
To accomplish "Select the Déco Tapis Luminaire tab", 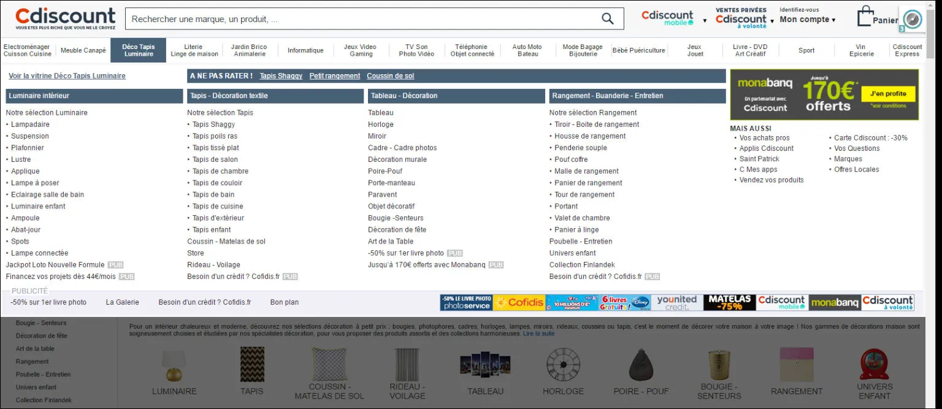I will pyautogui.click(x=139, y=50).
